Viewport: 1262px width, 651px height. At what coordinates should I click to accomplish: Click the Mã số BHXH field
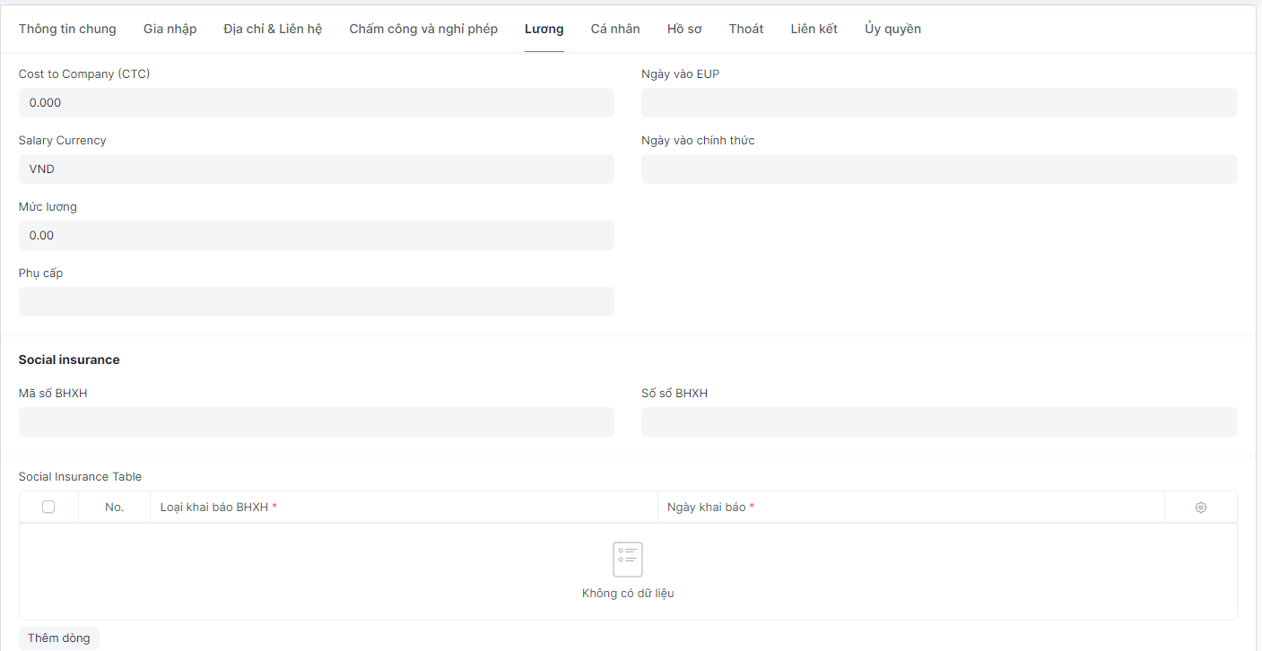(316, 422)
